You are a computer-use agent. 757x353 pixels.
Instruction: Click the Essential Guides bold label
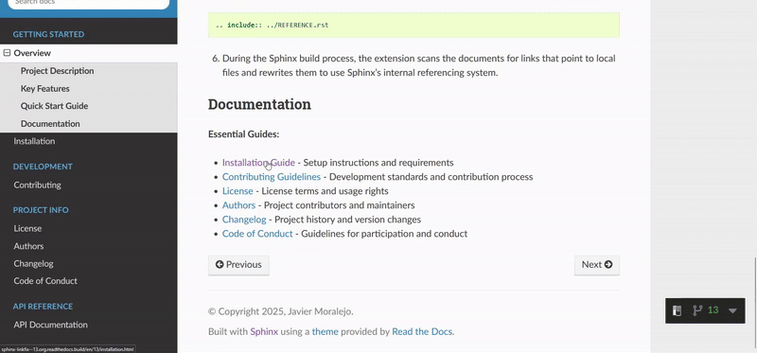coord(244,134)
